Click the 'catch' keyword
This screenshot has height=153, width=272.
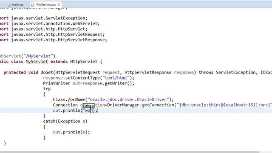[49, 121]
